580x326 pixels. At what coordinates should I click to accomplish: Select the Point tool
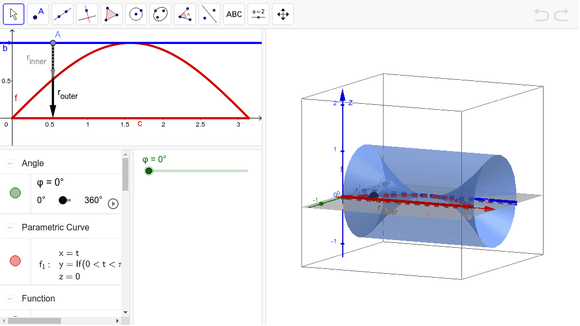pos(38,14)
